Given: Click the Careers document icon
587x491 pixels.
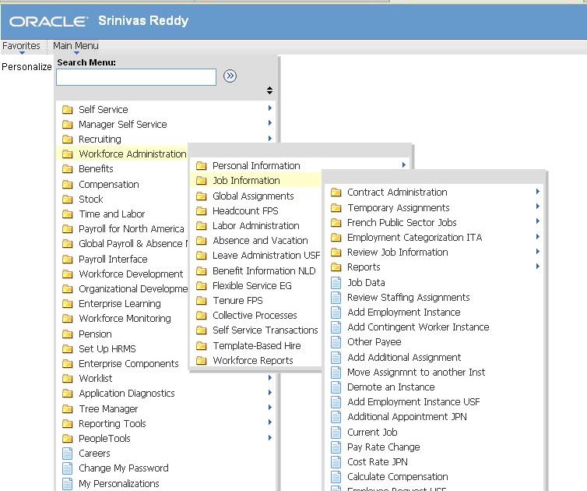Looking at the screenshot, I should (67, 454).
